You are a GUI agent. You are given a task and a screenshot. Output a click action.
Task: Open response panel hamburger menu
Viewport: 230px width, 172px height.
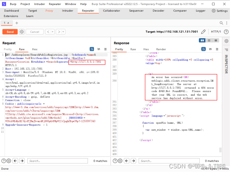pos(217,49)
